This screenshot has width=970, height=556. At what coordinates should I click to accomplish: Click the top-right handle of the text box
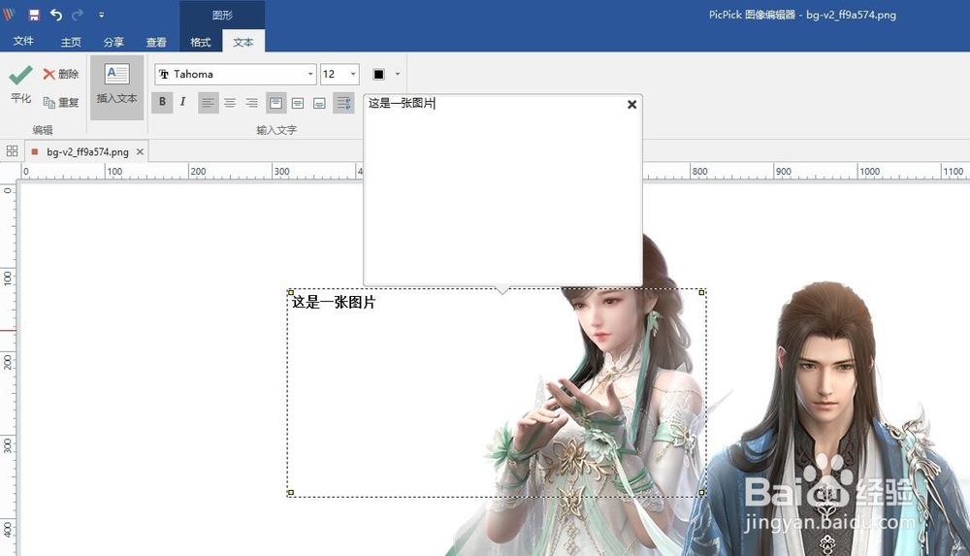701,292
